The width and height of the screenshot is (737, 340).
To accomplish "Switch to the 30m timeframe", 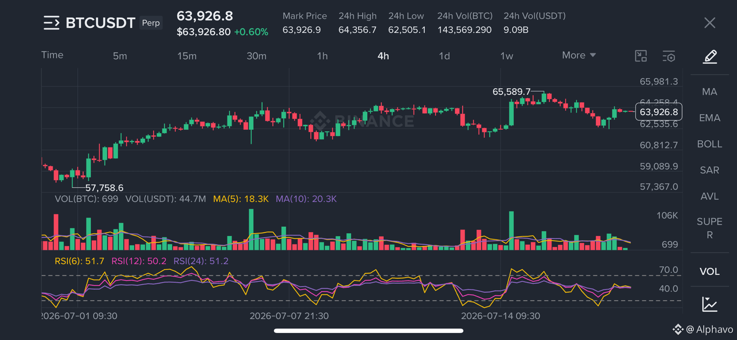I will [256, 56].
